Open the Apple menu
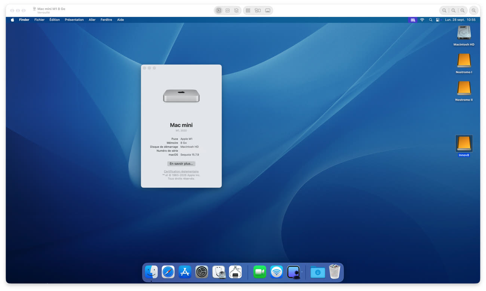This screenshot has height=291, width=486. pos(12,20)
